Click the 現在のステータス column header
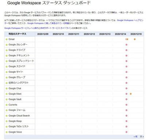 18,34
